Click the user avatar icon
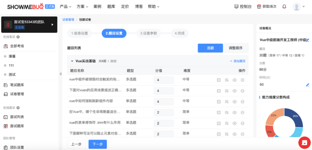 pos(296,7)
